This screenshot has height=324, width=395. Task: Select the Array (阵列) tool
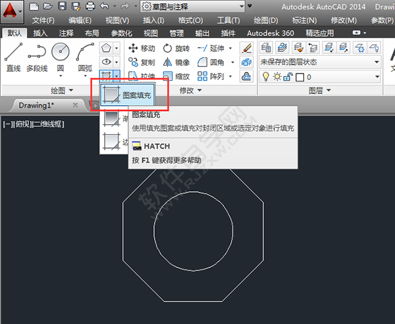pos(211,76)
